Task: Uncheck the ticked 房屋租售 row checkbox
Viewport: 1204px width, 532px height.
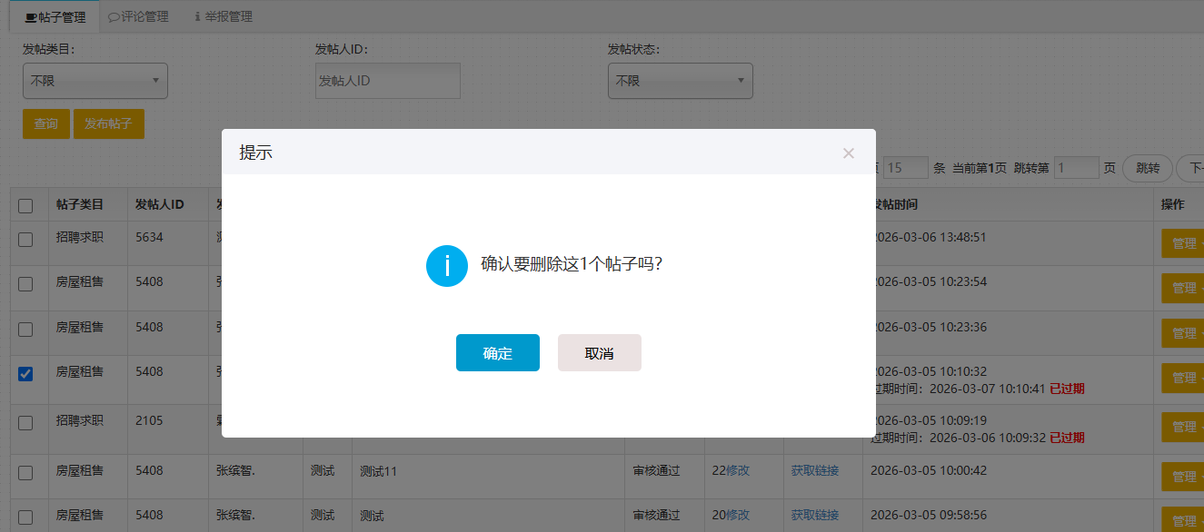Action: point(25,374)
